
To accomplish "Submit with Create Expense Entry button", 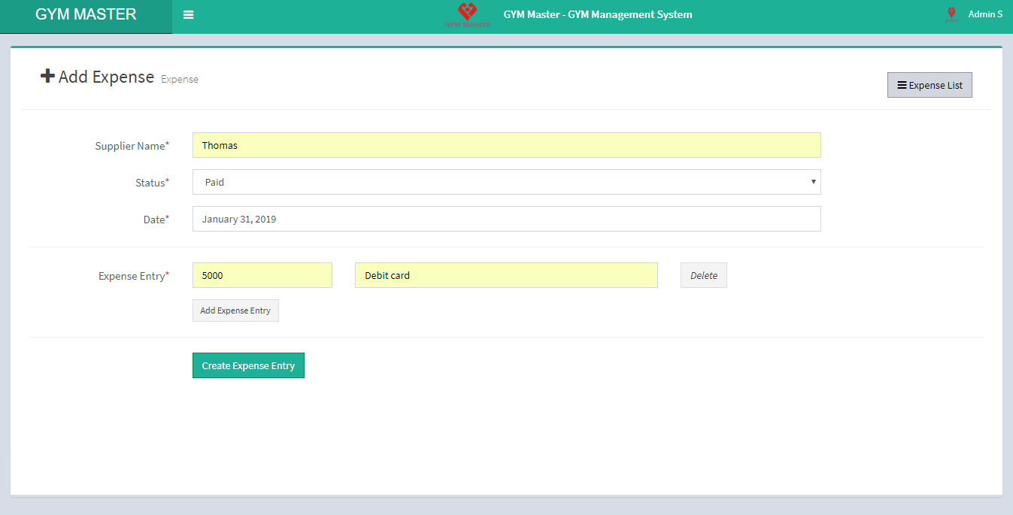I will [x=248, y=365].
